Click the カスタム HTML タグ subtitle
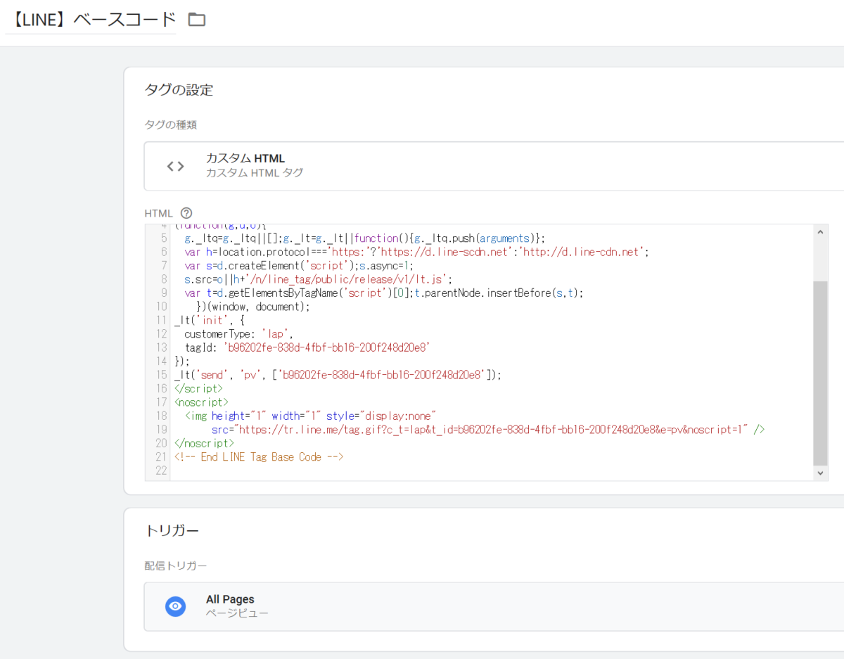This screenshot has width=844, height=659. pos(255,173)
